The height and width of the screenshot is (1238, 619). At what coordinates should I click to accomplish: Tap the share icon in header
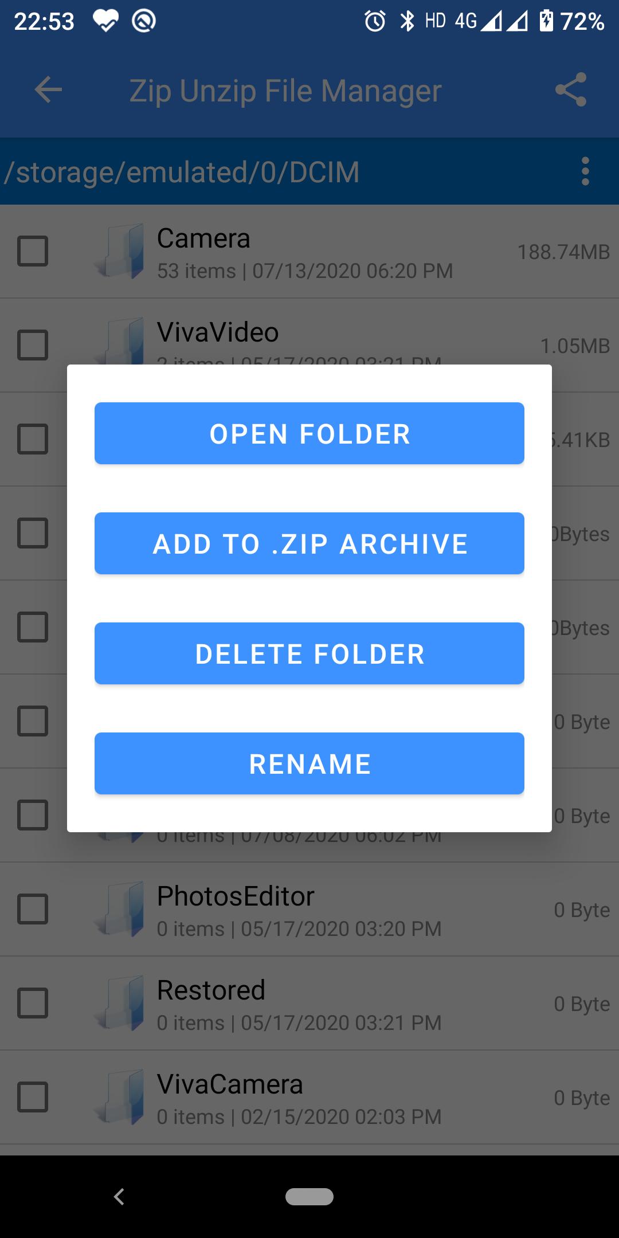571,90
